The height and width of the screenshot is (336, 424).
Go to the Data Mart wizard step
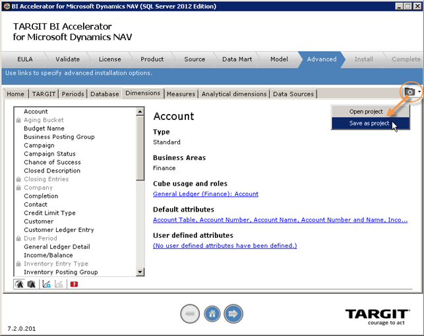[237, 59]
